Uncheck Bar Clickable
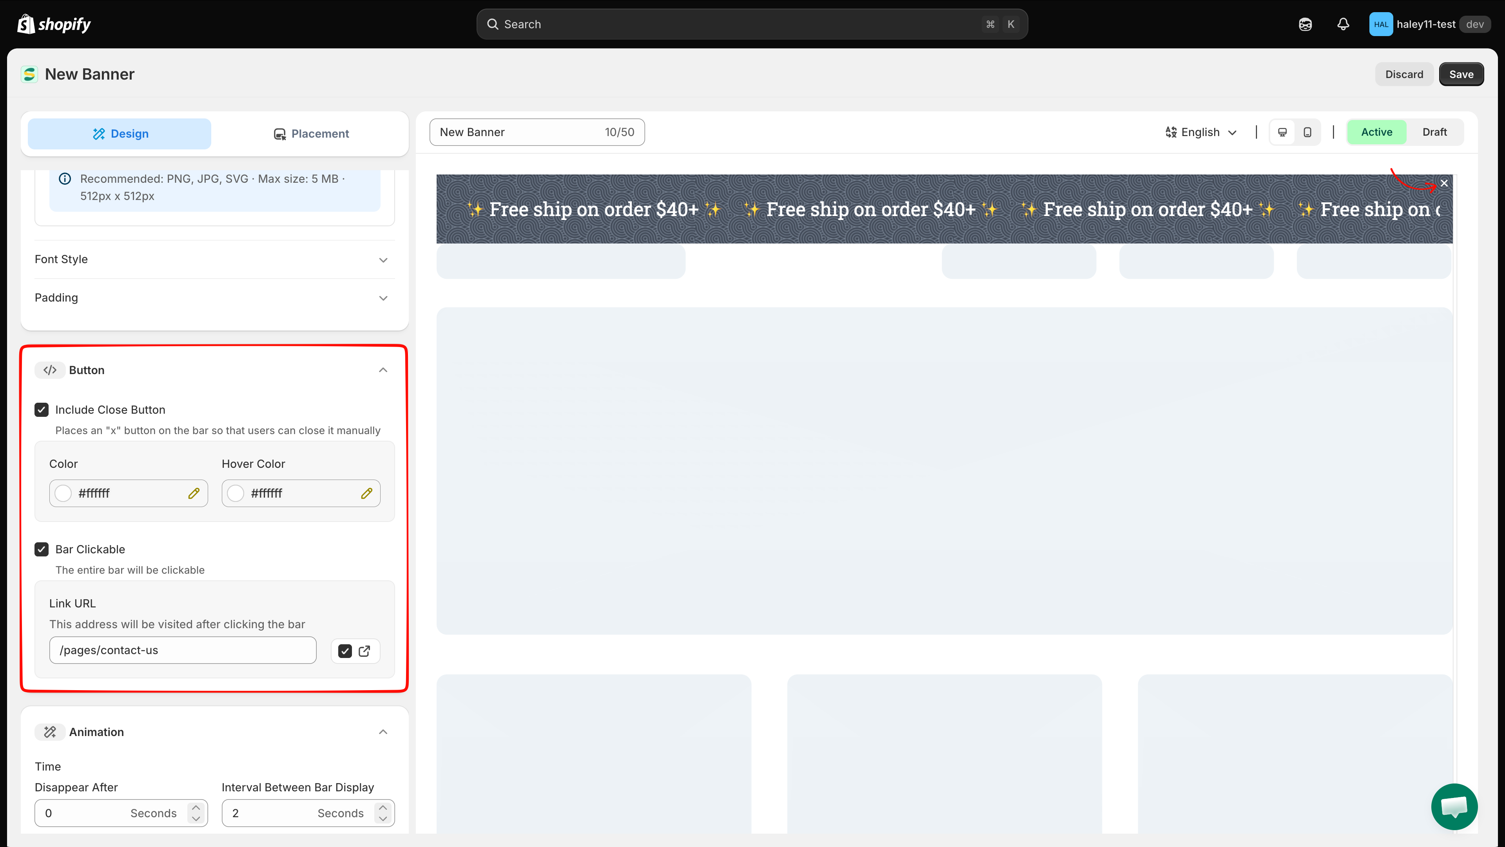The image size is (1505, 847). (42, 549)
